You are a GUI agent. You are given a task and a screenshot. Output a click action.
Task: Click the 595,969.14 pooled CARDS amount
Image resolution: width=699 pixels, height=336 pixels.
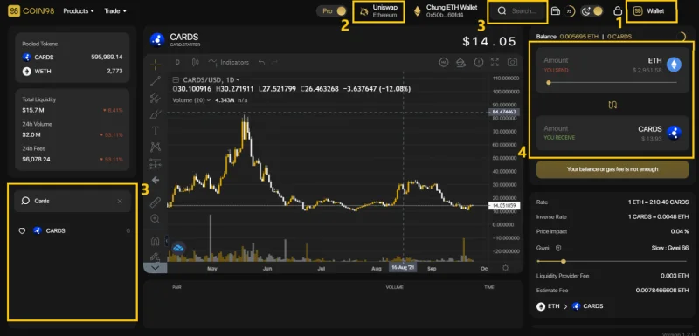pyautogui.click(x=107, y=58)
